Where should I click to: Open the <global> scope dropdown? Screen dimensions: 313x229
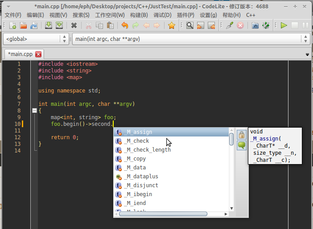pos(36,39)
